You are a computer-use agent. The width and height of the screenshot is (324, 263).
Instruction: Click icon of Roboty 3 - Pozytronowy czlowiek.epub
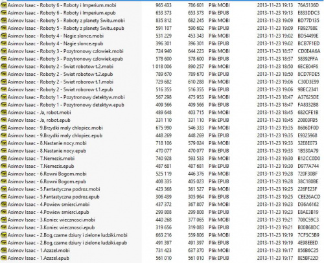point(3,59)
